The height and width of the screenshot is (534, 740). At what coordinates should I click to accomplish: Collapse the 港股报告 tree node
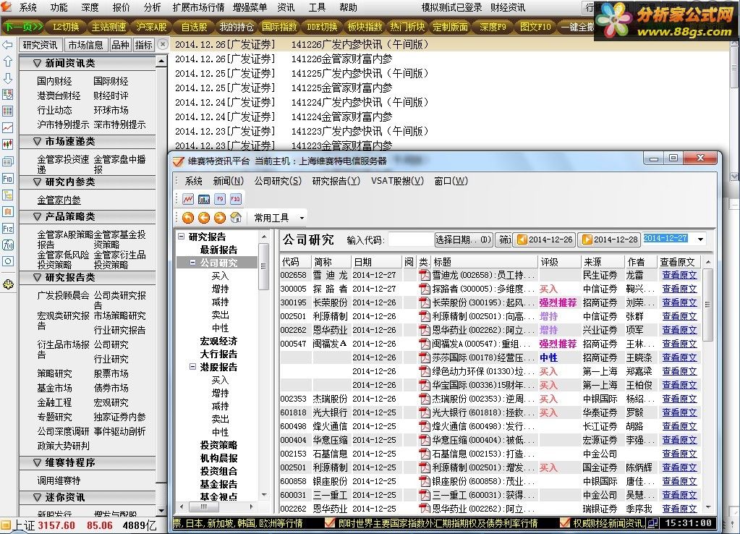[x=192, y=366]
